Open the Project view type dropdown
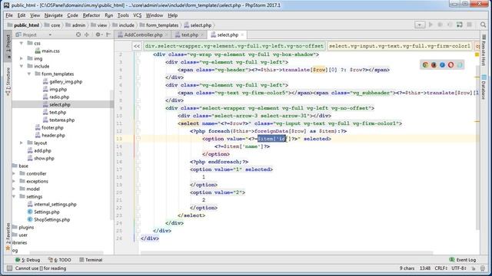This screenshot has width=492, height=276. (x=50, y=34)
